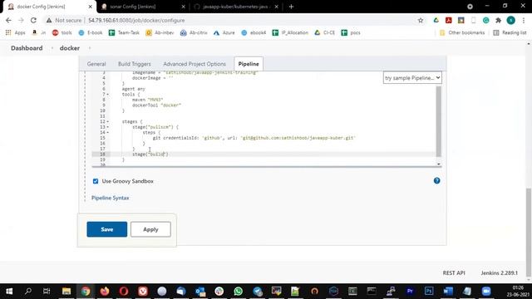This screenshot has height=299, width=532.
Task: Open the help icon for Groovy Sandbox
Action: coord(436,181)
